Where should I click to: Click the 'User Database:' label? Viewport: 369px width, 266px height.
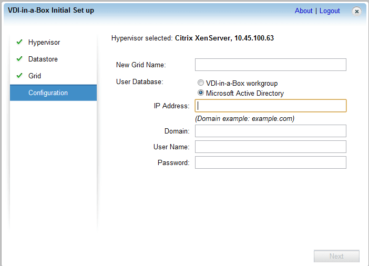tap(139, 81)
